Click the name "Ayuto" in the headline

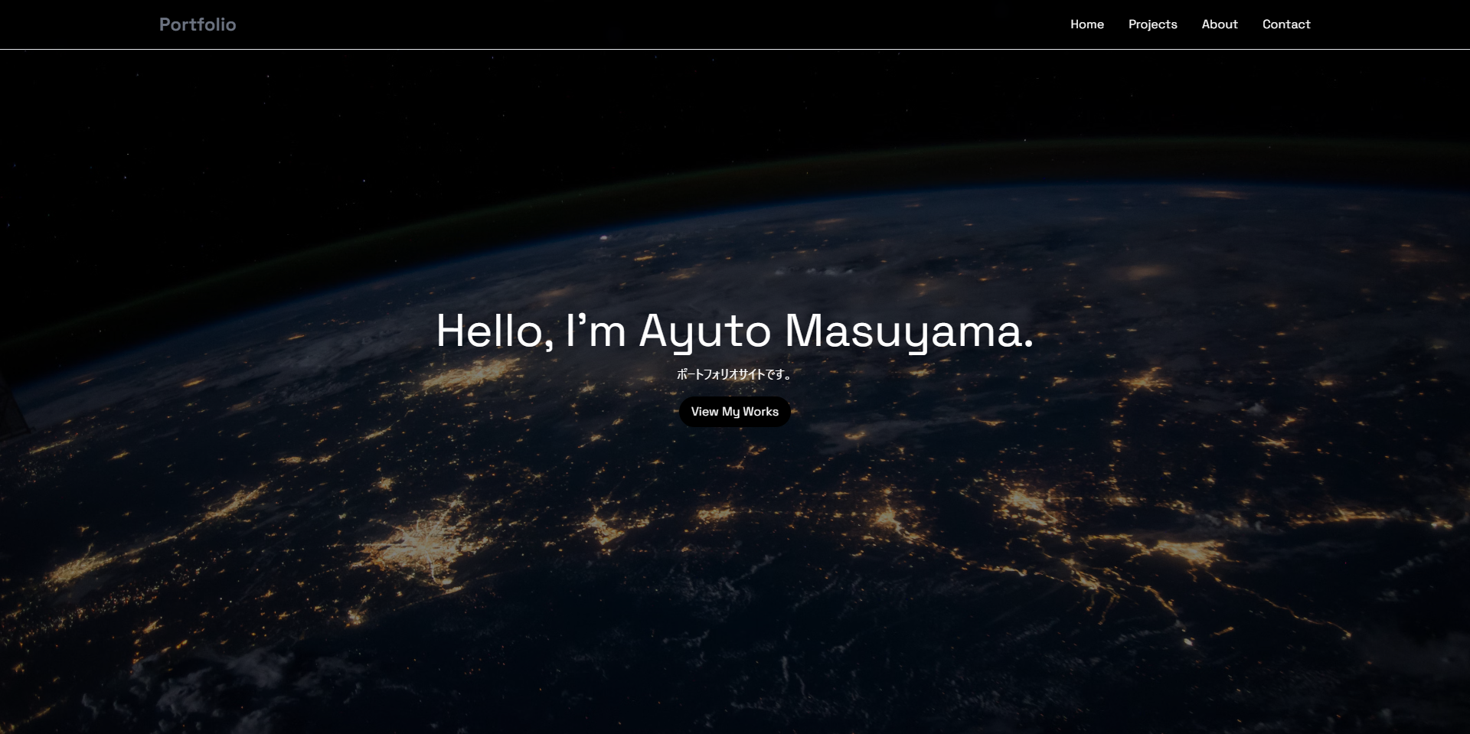(x=704, y=331)
